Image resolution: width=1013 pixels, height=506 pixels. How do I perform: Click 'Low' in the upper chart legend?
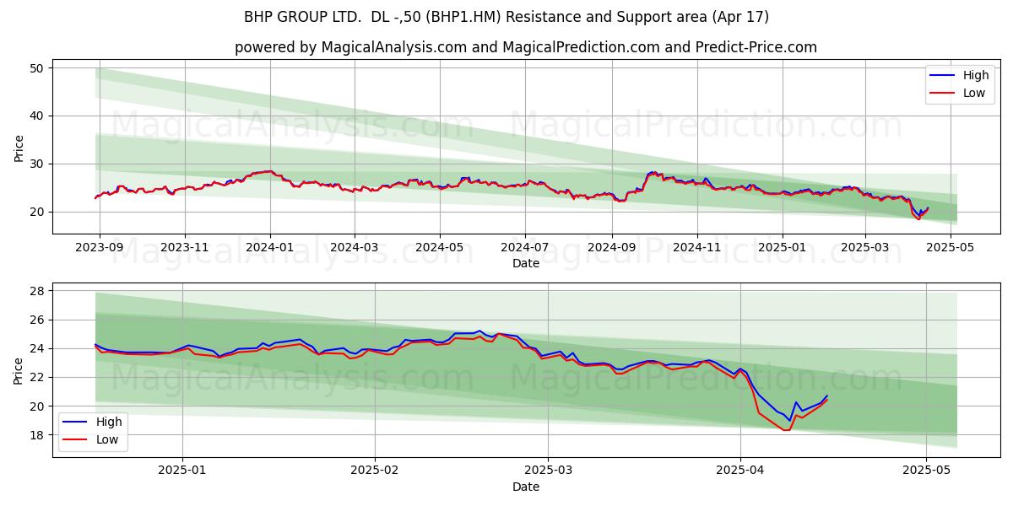tap(974, 93)
